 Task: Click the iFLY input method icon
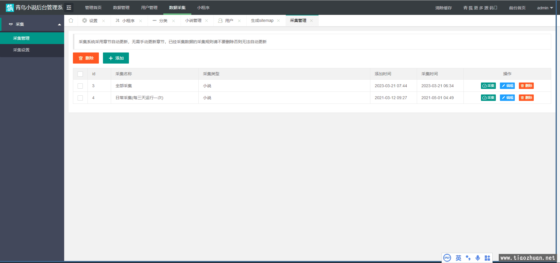(447, 258)
